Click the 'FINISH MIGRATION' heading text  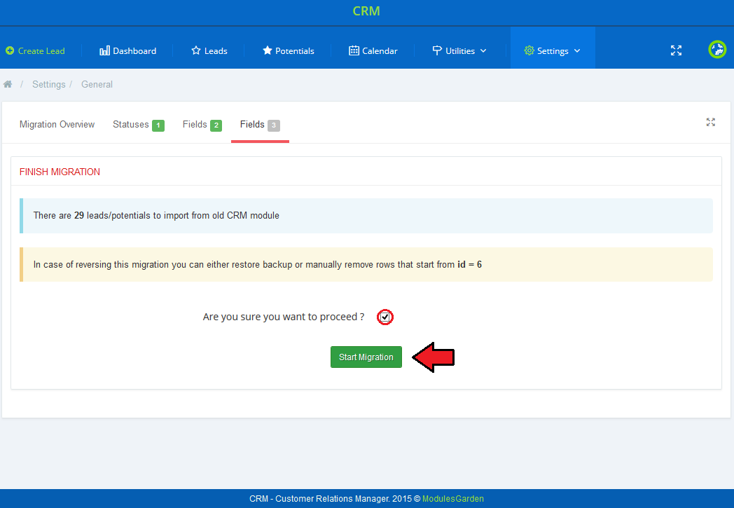click(60, 172)
